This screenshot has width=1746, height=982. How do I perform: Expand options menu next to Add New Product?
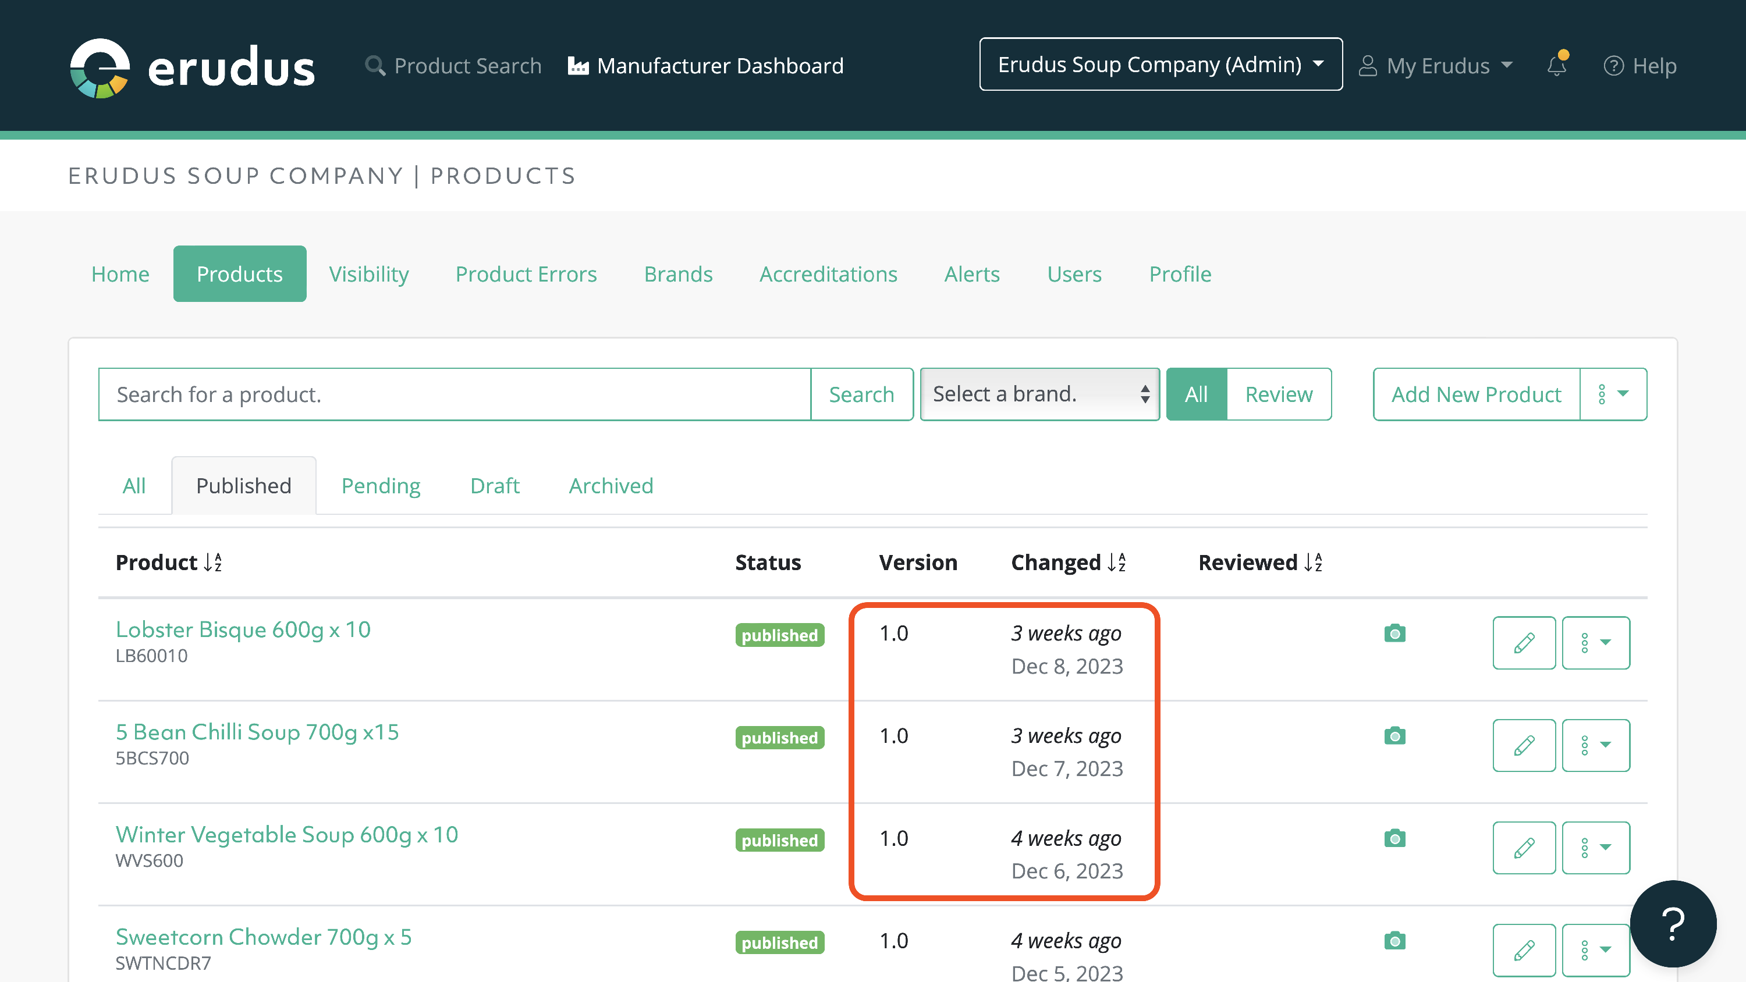[1613, 394]
